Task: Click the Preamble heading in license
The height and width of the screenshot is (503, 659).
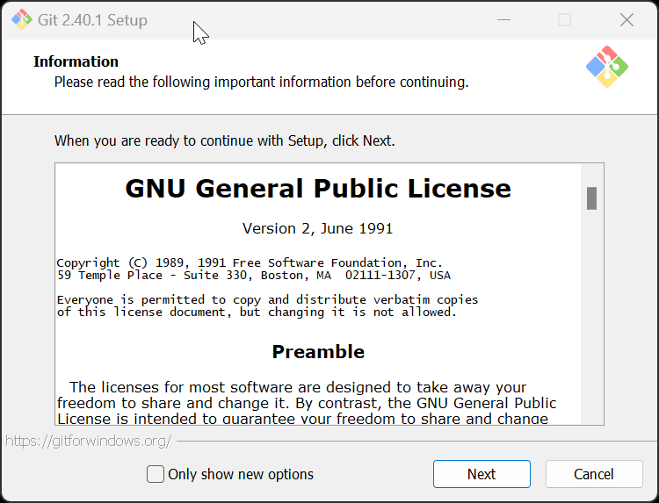Action: click(x=318, y=352)
